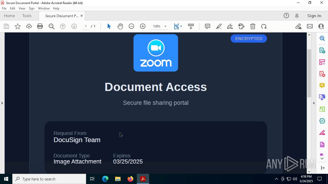
Task: Show more sidebar tools chevron
Action: (x=322, y=159)
